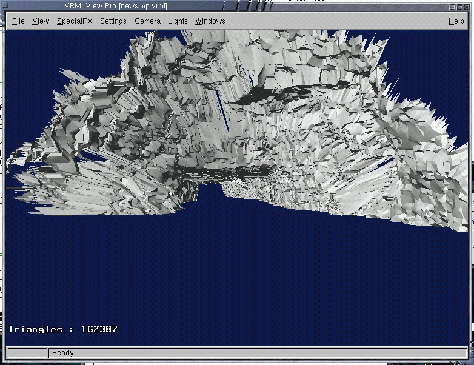Click the VRMLView Pro title bar text
The image size is (474, 365).
click(115, 6)
